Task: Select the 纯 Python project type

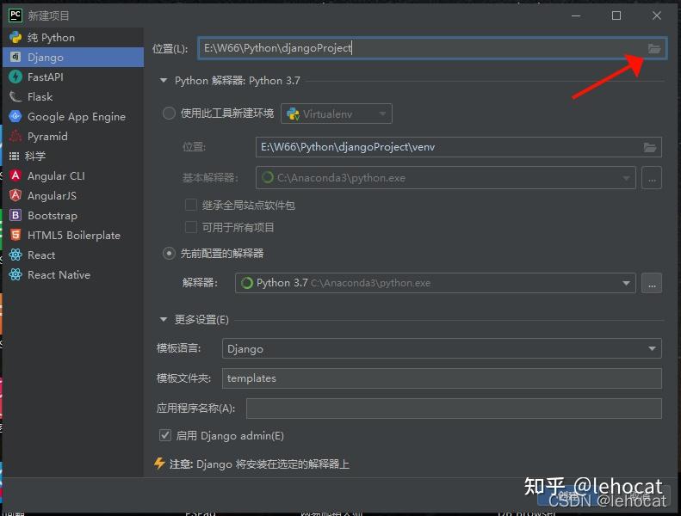Action: (73, 38)
